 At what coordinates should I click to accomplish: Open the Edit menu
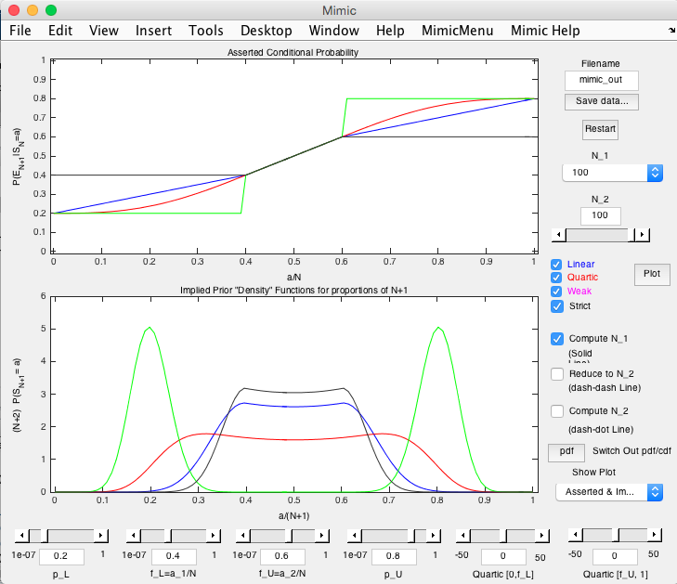(60, 31)
